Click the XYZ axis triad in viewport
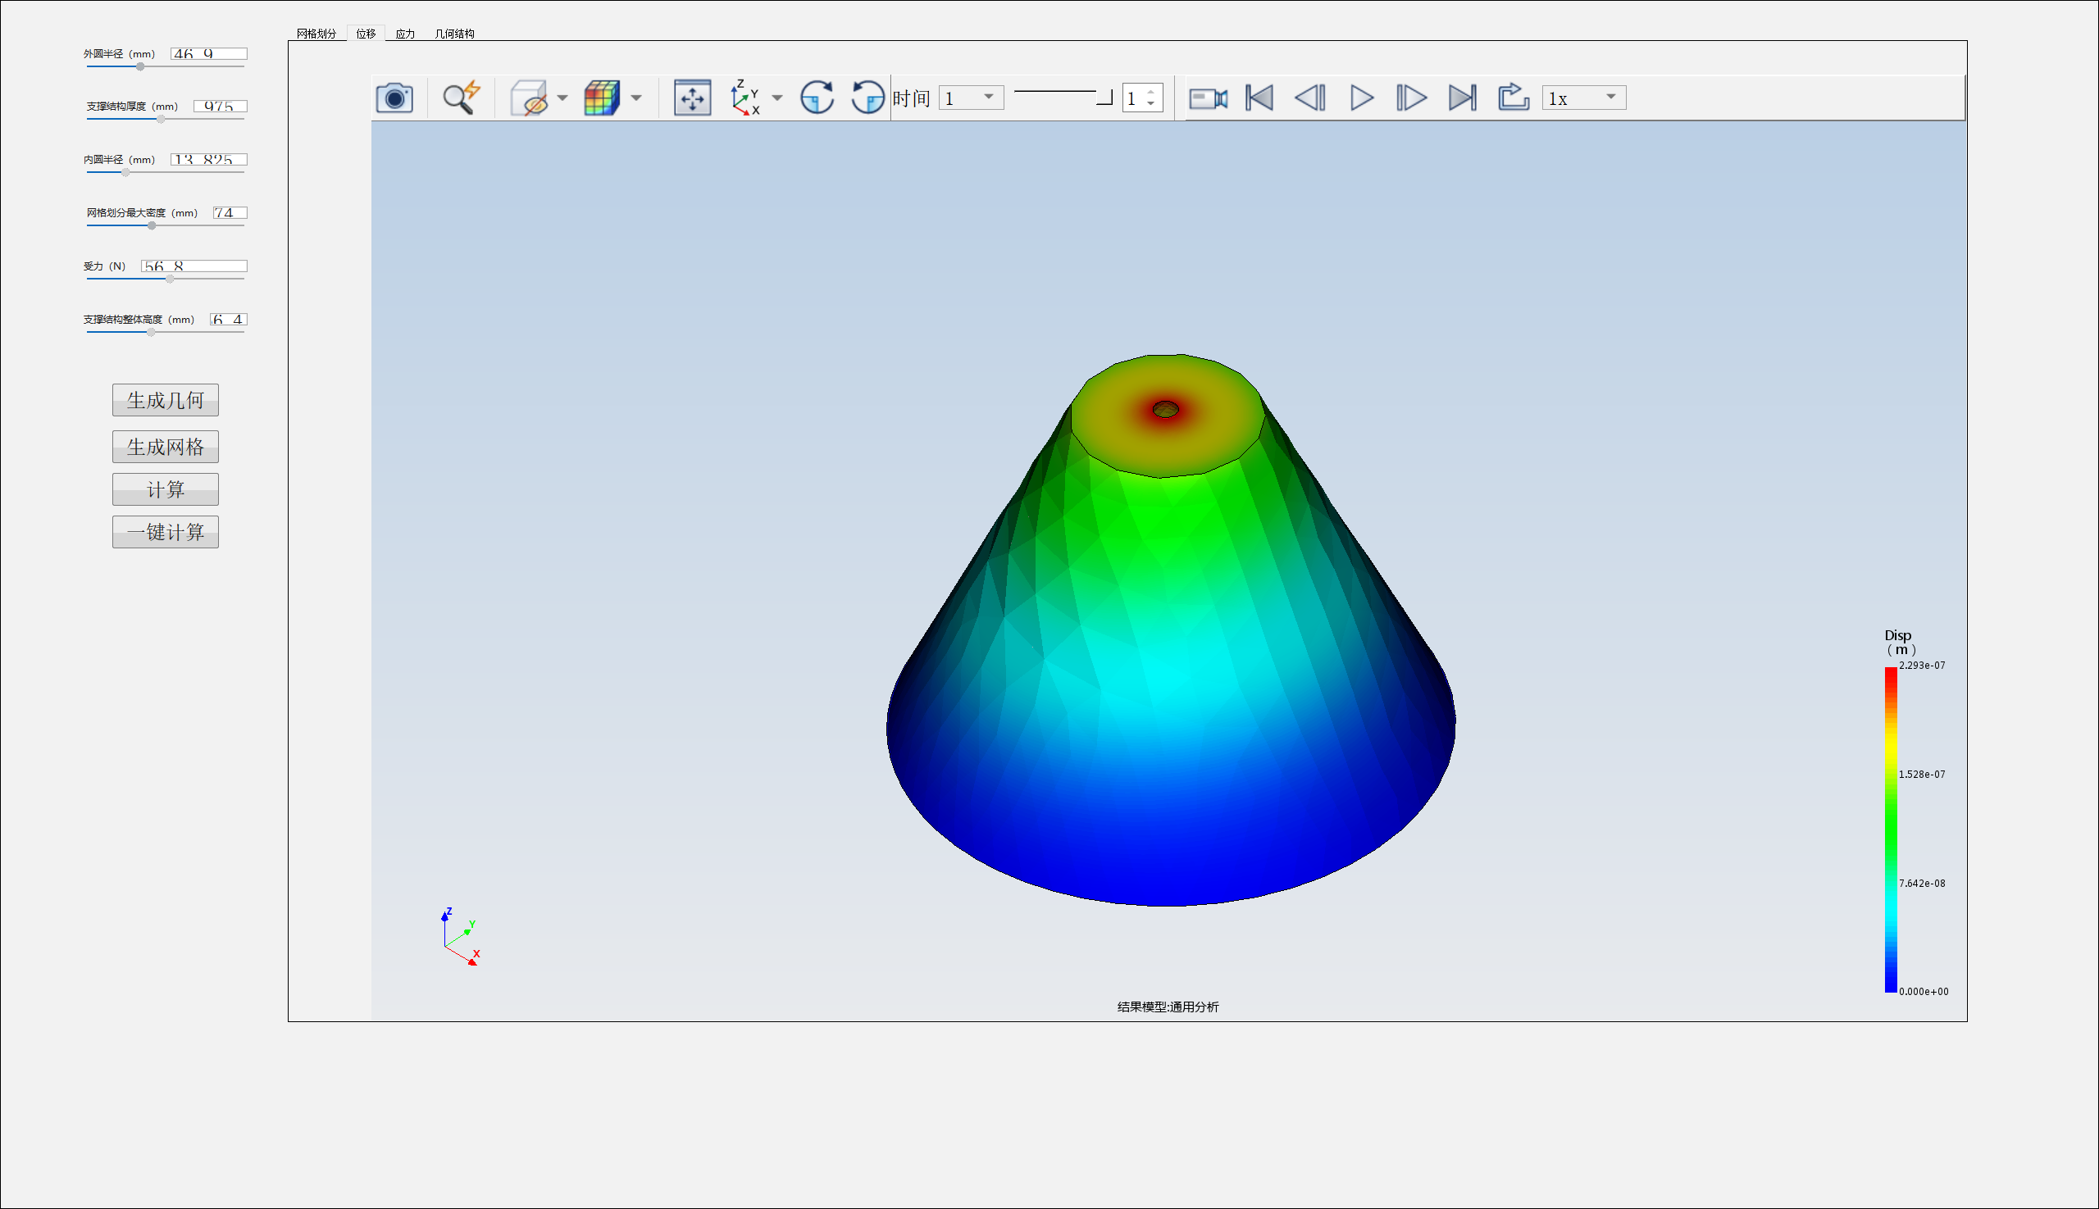Screen dimensions: 2099x1209 [461, 937]
